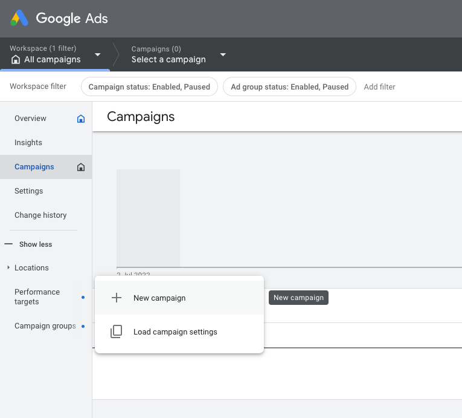Image resolution: width=462 pixels, height=418 pixels.
Task: Click the Locations sidebar item
Action: click(x=31, y=268)
